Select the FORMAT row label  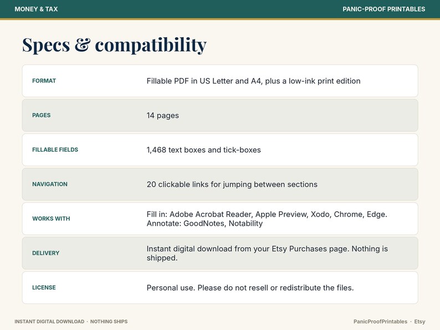coord(44,81)
